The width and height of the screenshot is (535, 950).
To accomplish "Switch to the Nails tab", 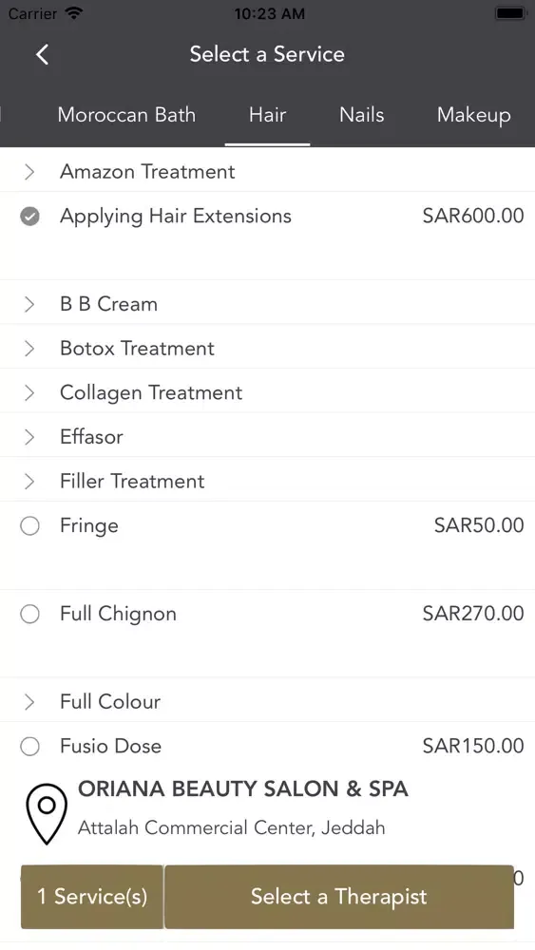I will coord(362,115).
